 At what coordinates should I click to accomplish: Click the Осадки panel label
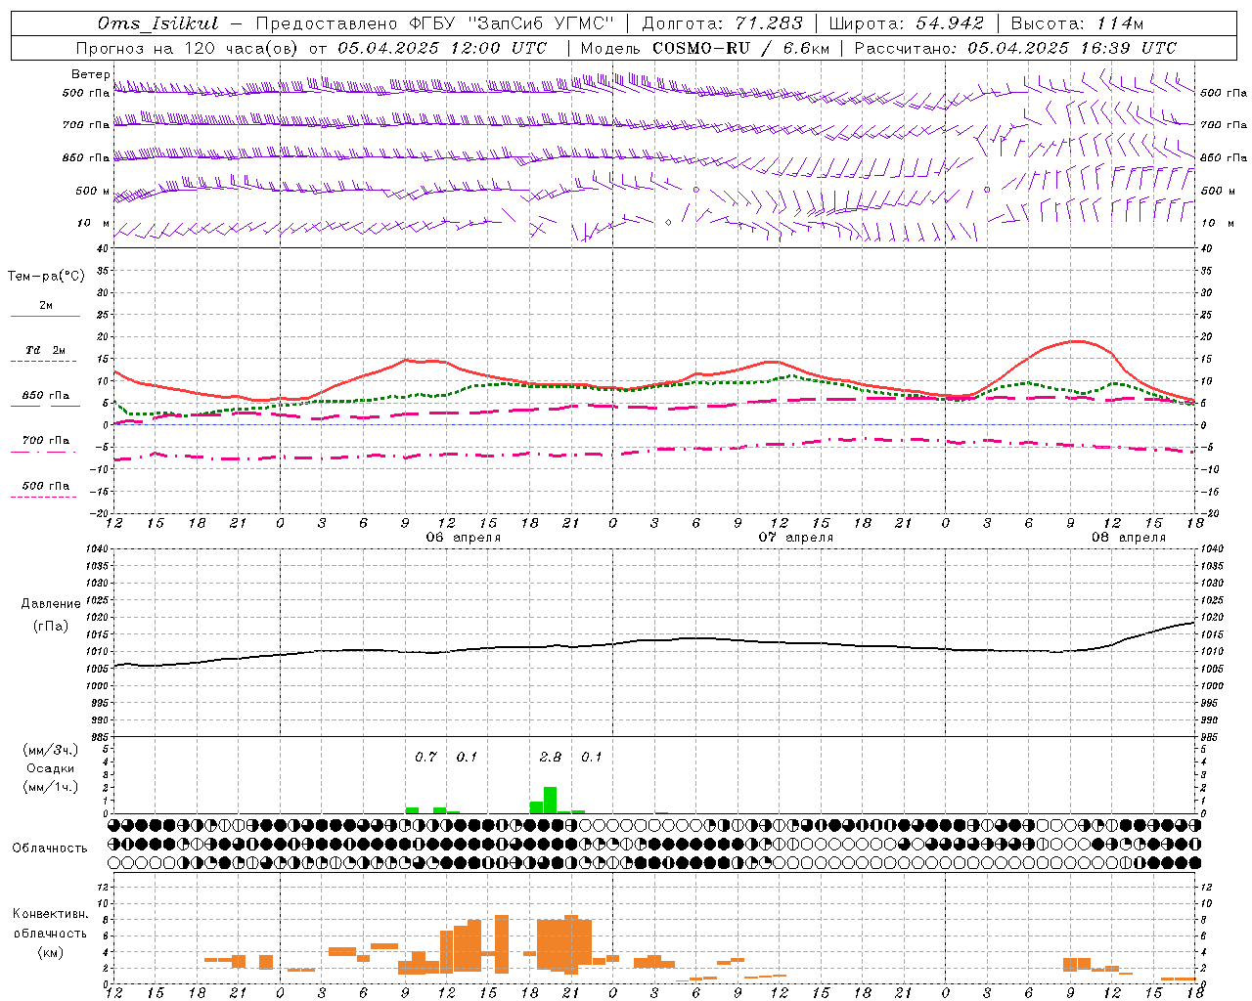coord(50,768)
